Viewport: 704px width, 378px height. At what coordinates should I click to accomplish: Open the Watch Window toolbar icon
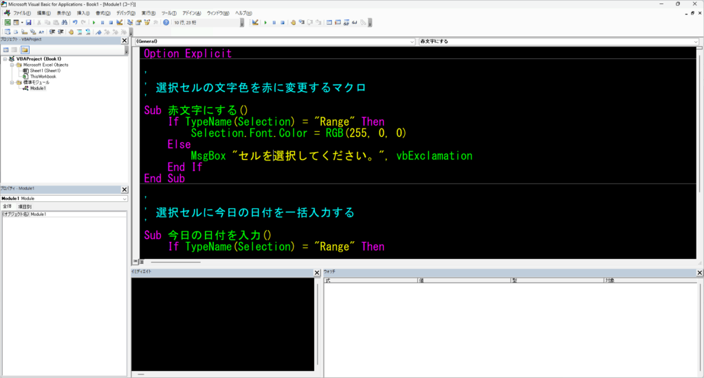pos(346,23)
